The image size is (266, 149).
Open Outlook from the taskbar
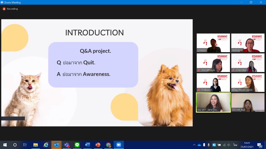click(56, 145)
